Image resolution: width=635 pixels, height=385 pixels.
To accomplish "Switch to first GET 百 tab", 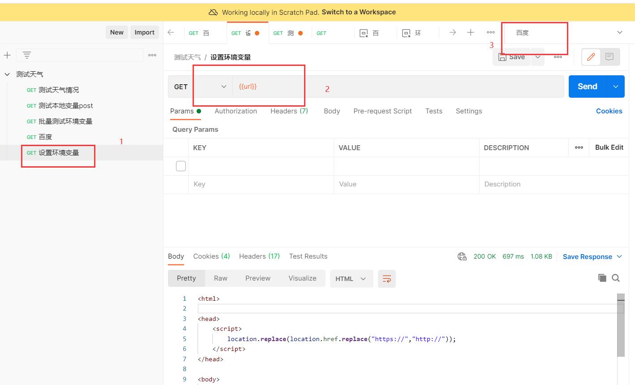I will coord(205,33).
